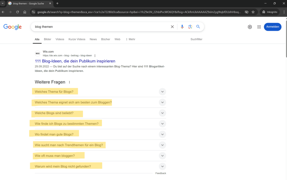Open "111 Blog-Ideen" Wix result link
Screen dimensions: 287x180
pos(75,61)
